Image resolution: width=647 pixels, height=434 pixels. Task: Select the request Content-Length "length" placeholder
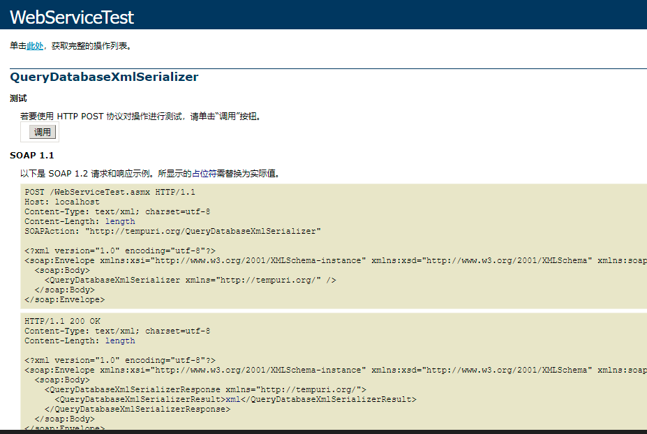[x=120, y=221]
